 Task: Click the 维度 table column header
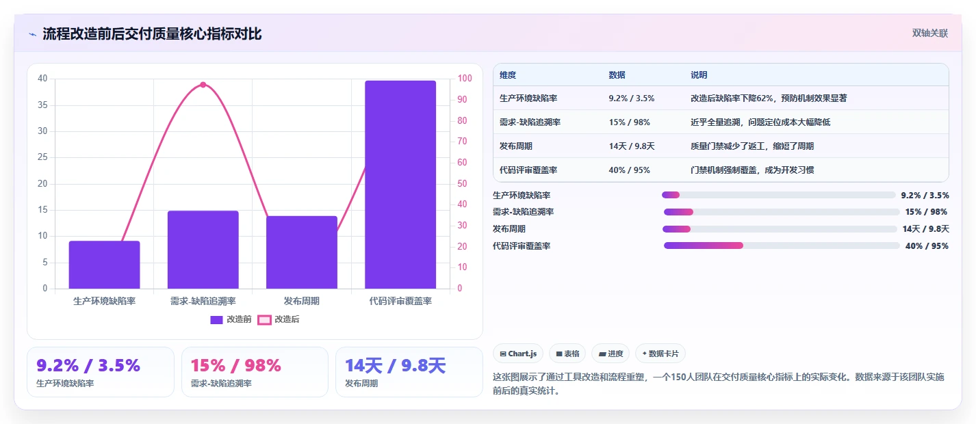point(508,75)
